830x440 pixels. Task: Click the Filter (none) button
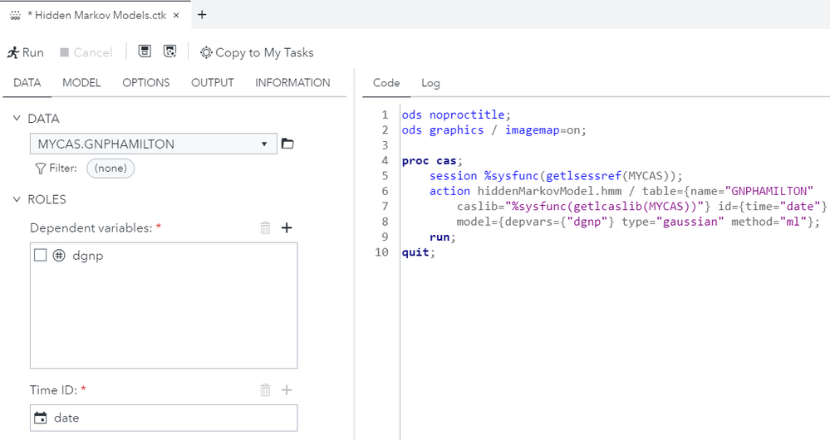point(110,169)
